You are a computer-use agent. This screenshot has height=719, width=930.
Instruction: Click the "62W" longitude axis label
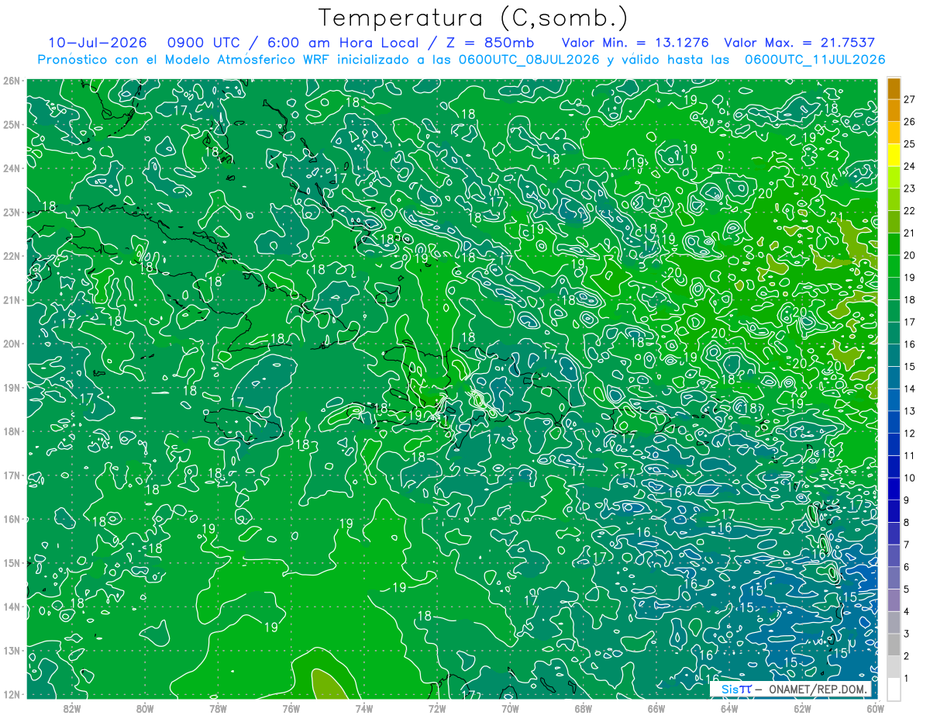pos(802,708)
